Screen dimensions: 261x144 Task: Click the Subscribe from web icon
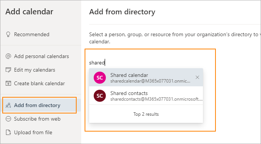point(8,119)
